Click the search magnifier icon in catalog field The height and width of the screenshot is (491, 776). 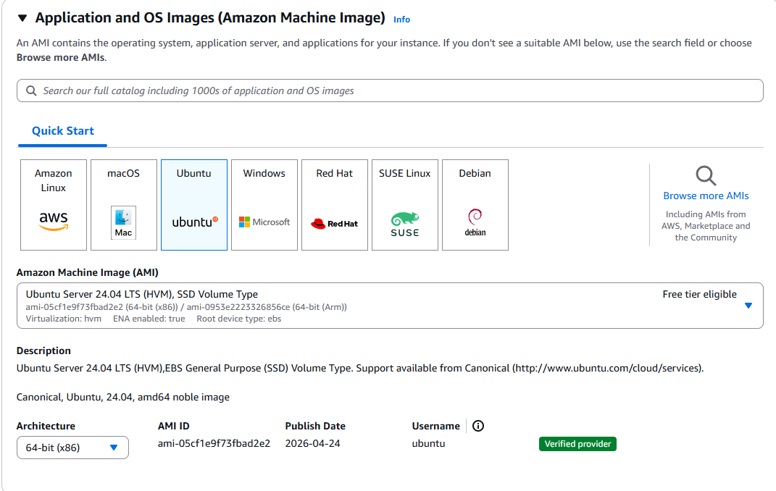tap(31, 91)
